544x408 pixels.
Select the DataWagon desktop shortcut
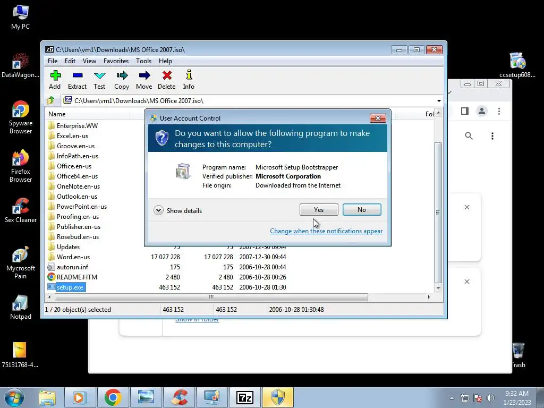[20, 65]
